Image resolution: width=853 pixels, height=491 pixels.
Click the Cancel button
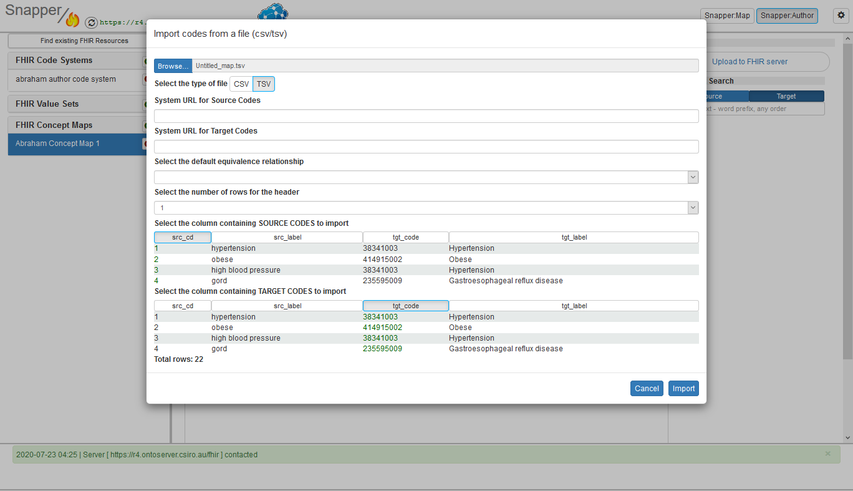647,388
